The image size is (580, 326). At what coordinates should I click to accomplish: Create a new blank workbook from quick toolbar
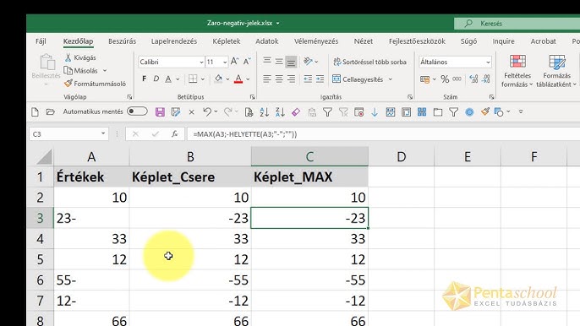(36, 112)
